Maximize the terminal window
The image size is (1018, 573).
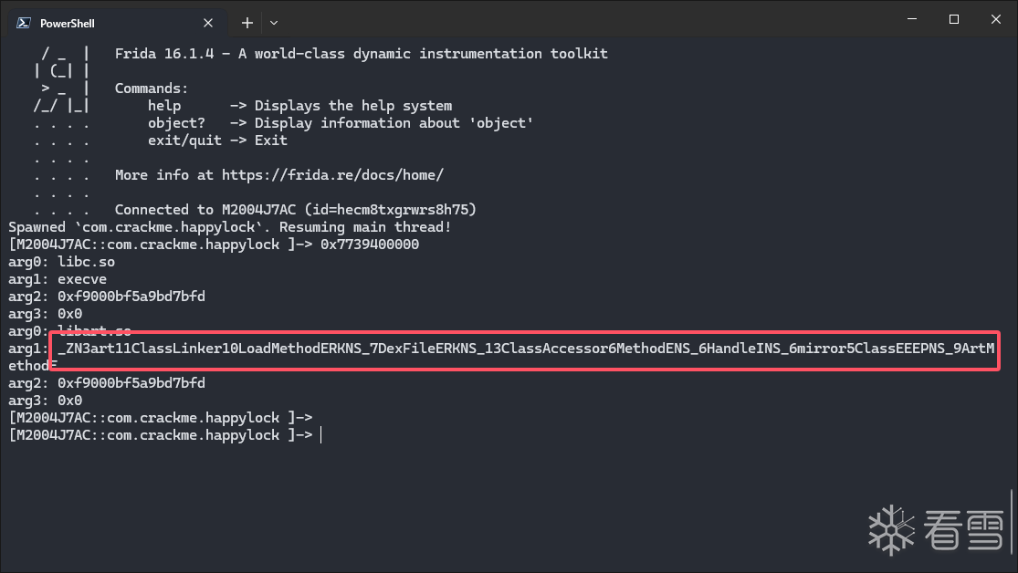(x=954, y=19)
